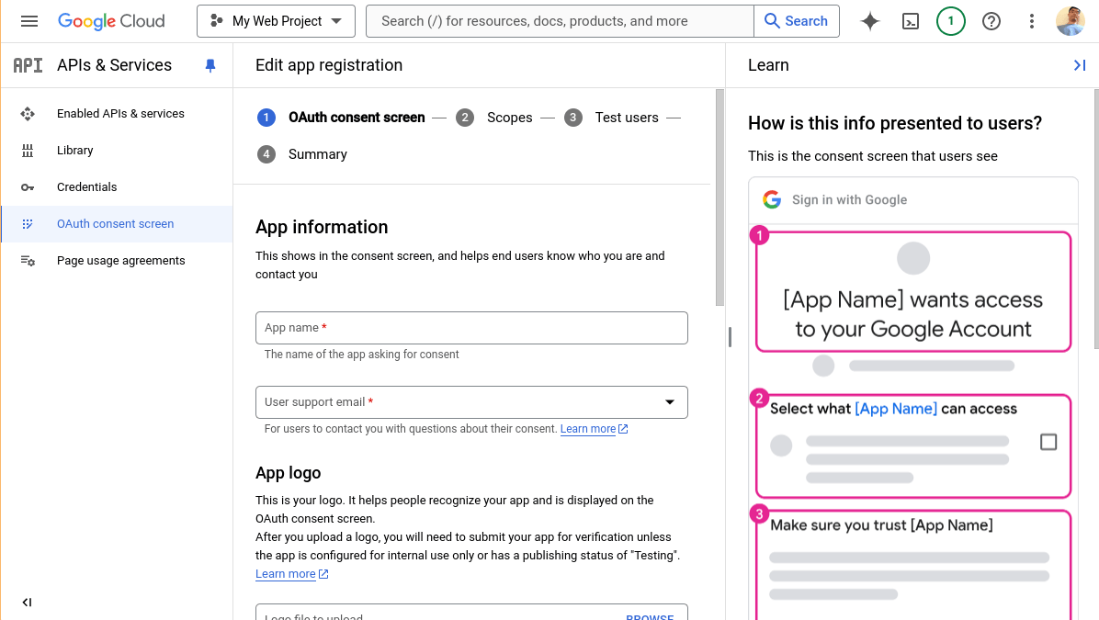Click the main form vertical scrollbar

point(719,197)
